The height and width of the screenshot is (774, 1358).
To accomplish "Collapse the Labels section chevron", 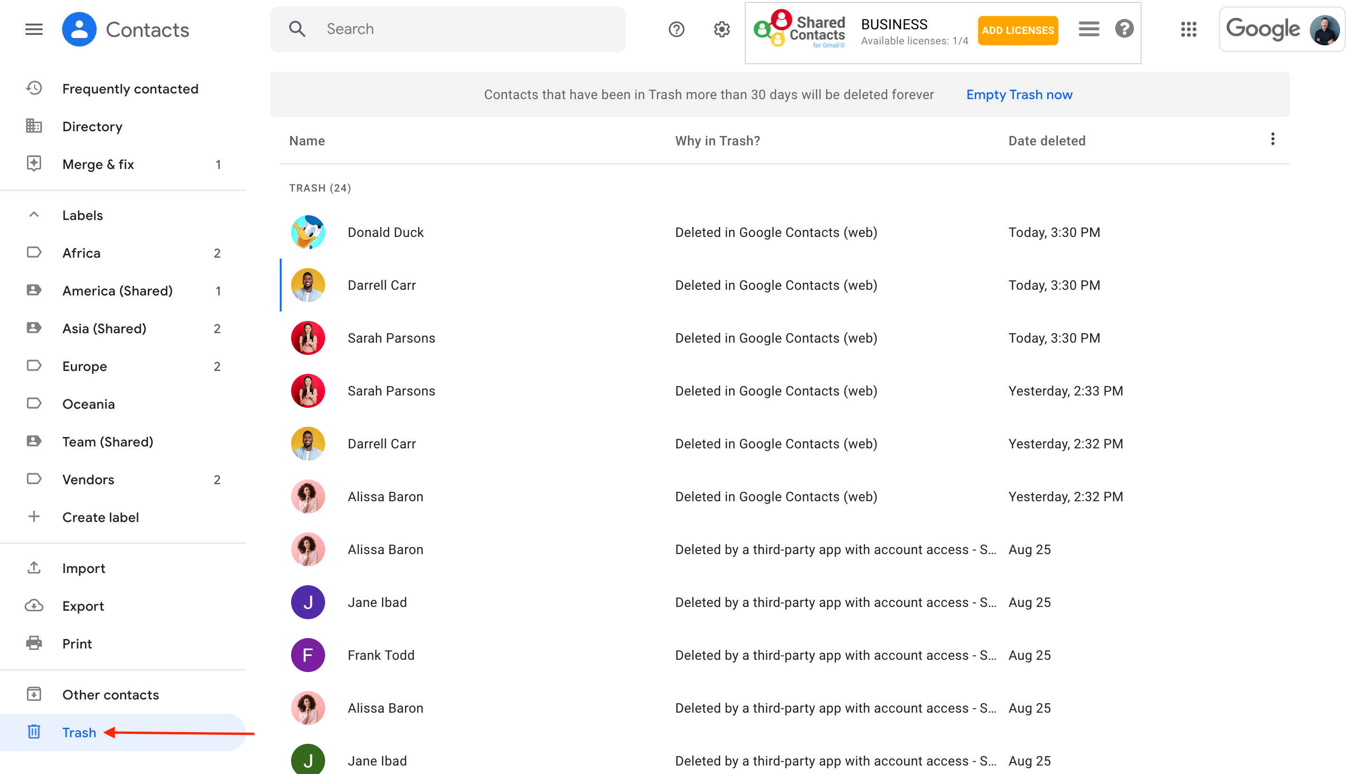I will tap(34, 215).
